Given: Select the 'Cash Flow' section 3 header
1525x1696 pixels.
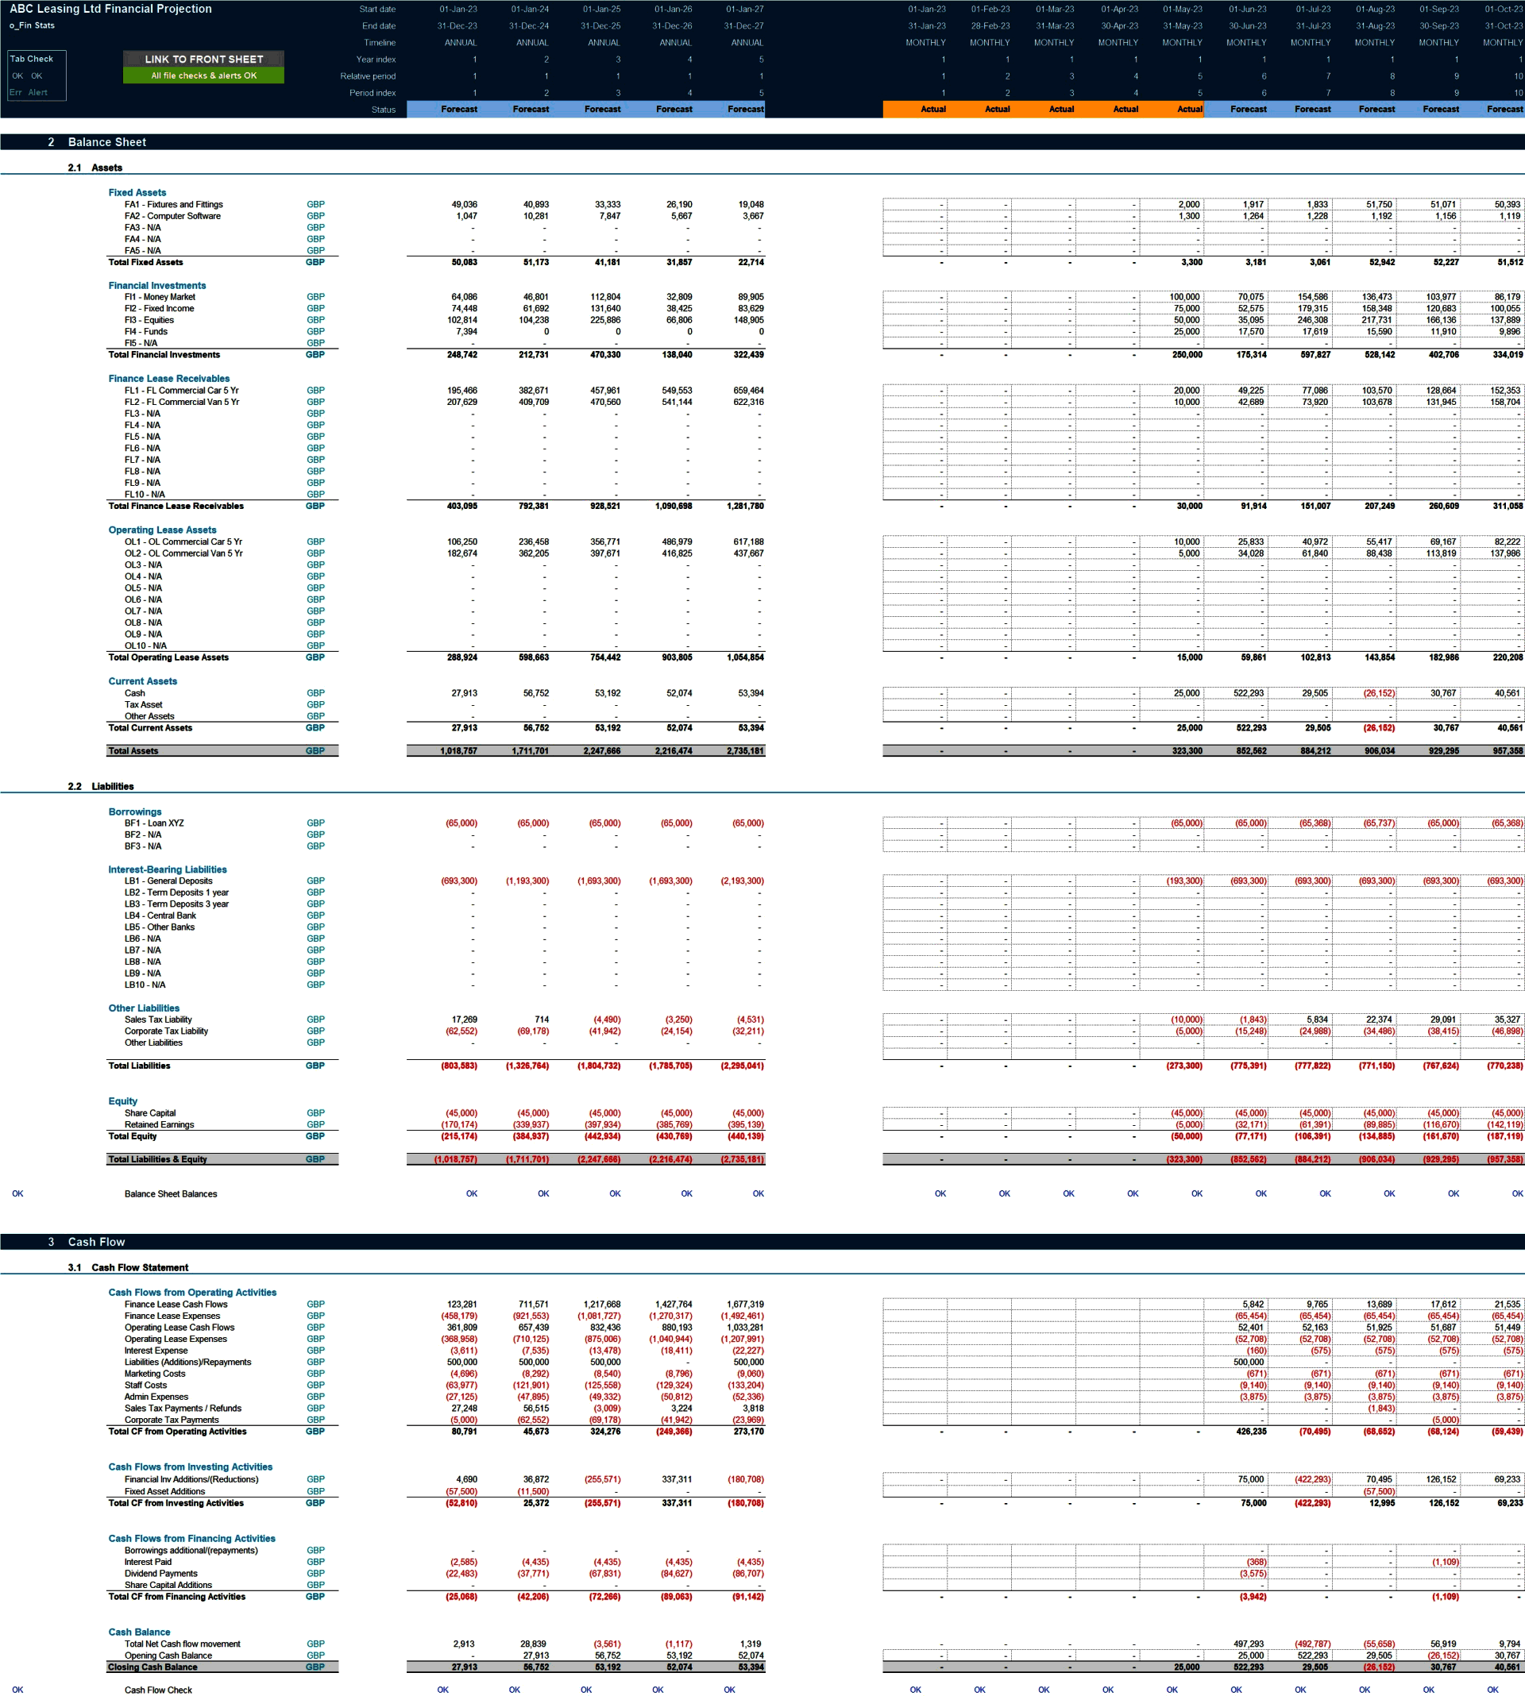Looking at the screenshot, I should tap(96, 1242).
